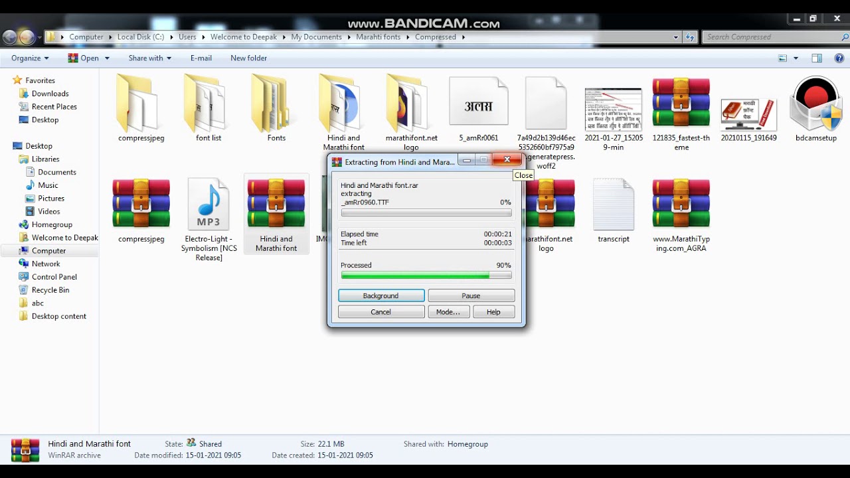Open Welcome to Deepak in sidebar

[x=64, y=238]
